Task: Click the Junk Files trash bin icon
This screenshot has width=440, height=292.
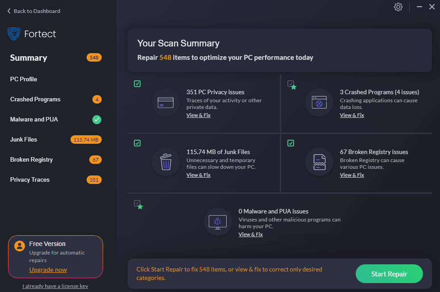Action: [166, 163]
